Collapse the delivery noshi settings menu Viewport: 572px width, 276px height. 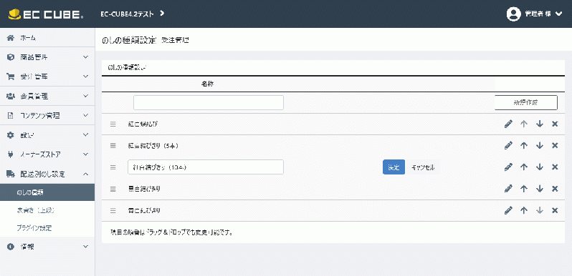(x=47, y=174)
